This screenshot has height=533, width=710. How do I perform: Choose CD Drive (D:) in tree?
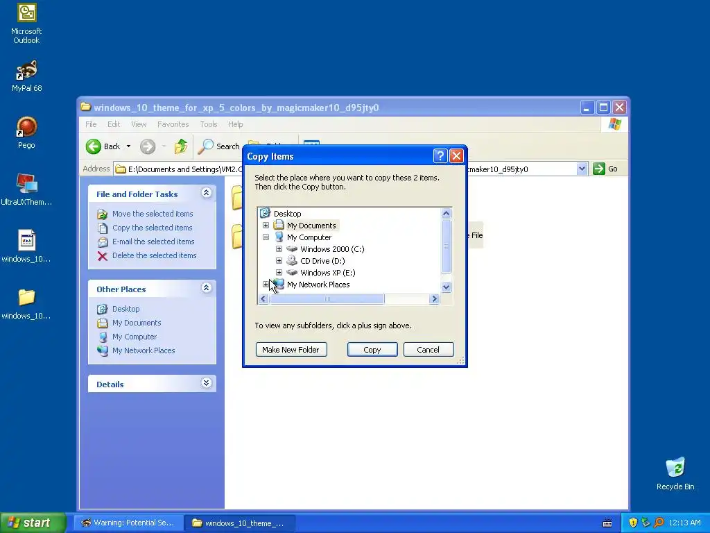coord(322,261)
